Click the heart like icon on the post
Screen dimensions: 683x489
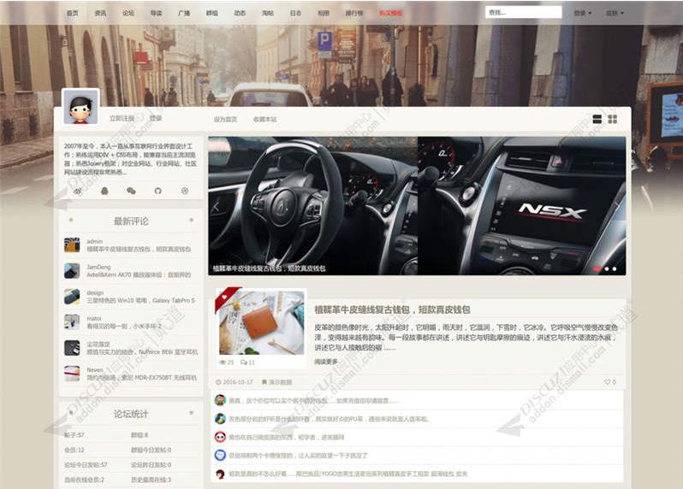pos(607,382)
